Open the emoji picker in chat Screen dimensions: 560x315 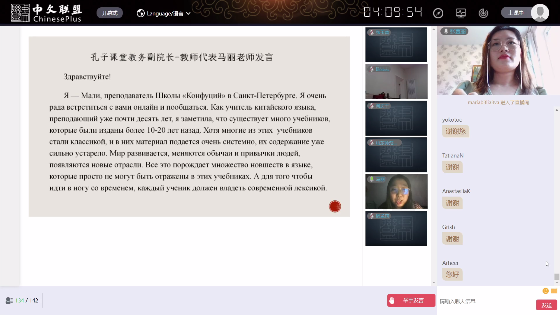click(x=545, y=291)
